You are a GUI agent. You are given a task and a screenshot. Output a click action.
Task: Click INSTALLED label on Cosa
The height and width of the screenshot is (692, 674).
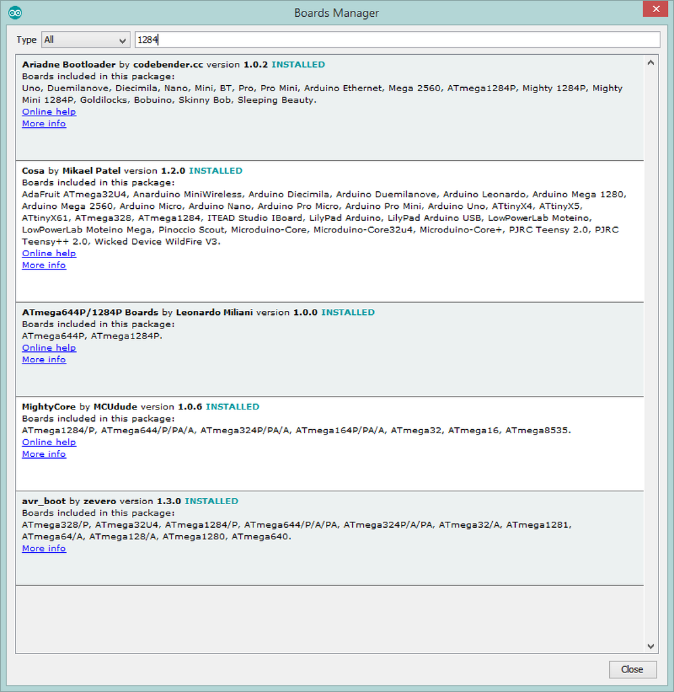(x=216, y=171)
